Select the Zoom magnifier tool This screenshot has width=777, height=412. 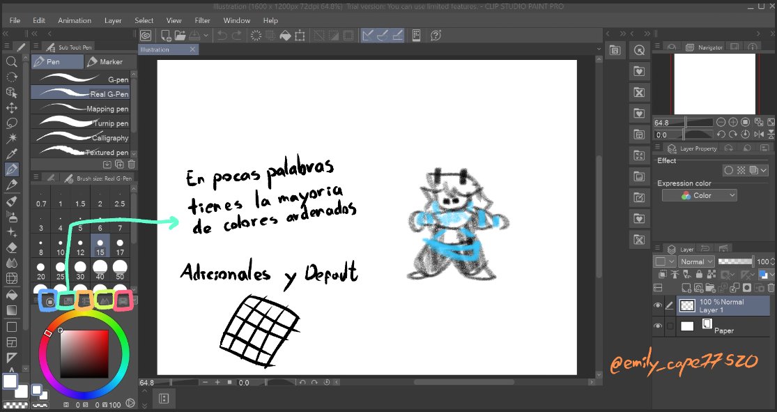tap(11, 62)
